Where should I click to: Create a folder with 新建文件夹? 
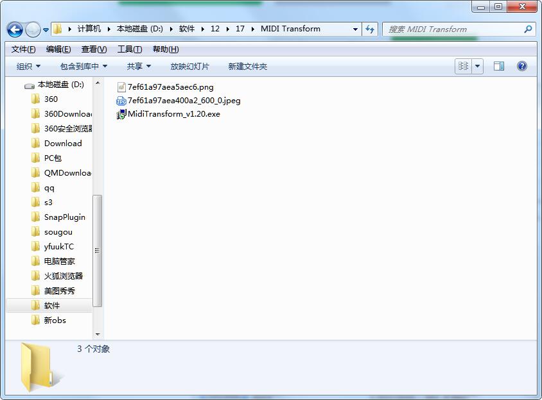coord(247,66)
